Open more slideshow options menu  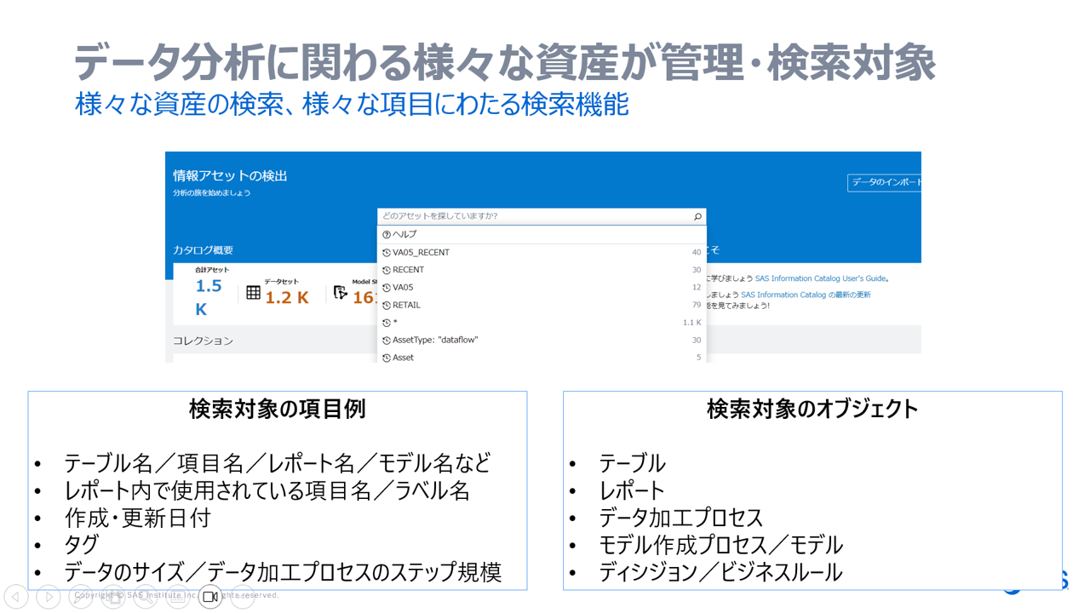(x=243, y=597)
